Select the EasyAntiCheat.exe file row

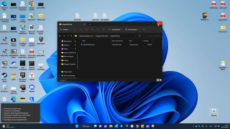pos(116,44)
